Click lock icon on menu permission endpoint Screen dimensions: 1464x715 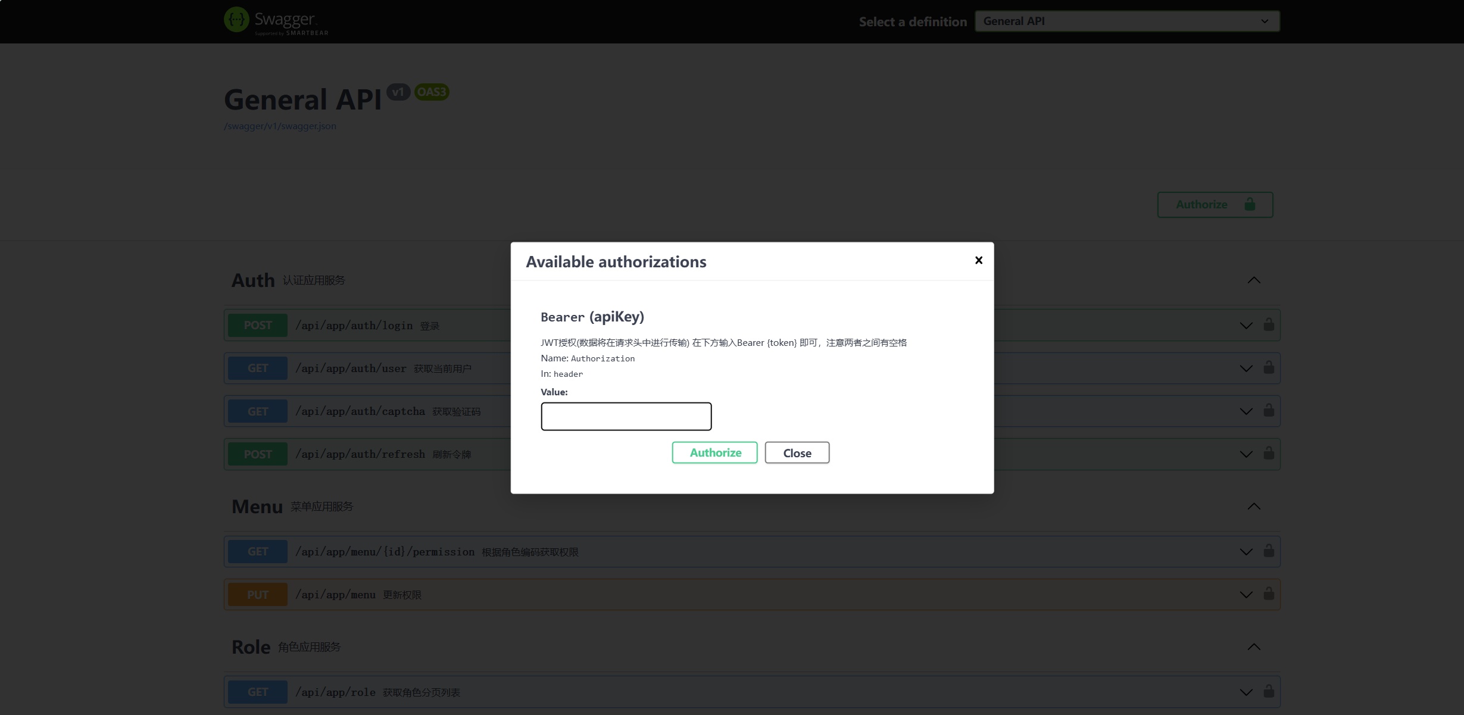1269,551
